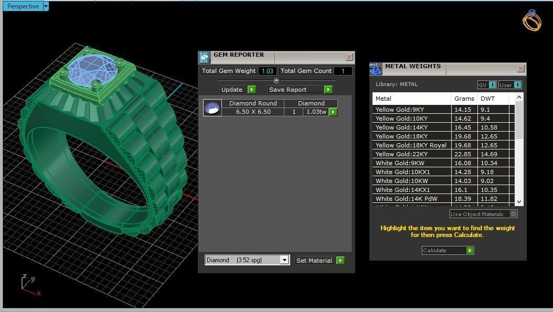This screenshot has width=553, height=312.
Task: Collapse Gem Reporter header with round arrow
Action: coord(276,80)
